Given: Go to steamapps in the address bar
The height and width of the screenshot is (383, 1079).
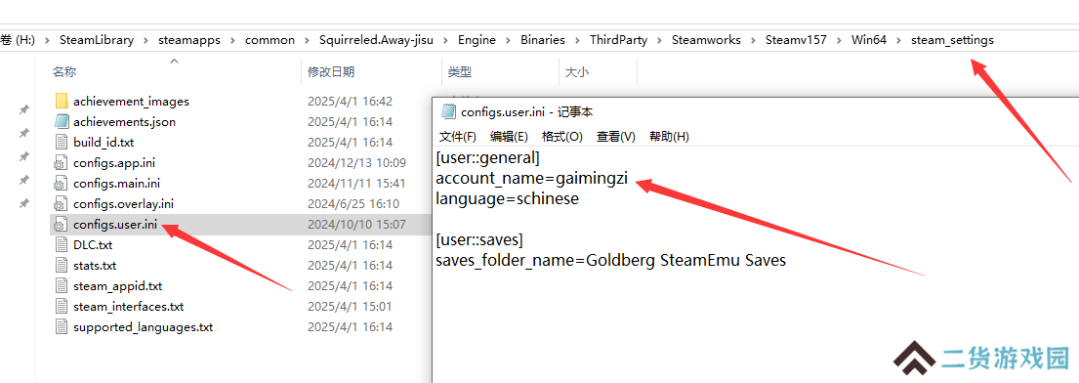Looking at the screenshot, I should coord(189,40).
